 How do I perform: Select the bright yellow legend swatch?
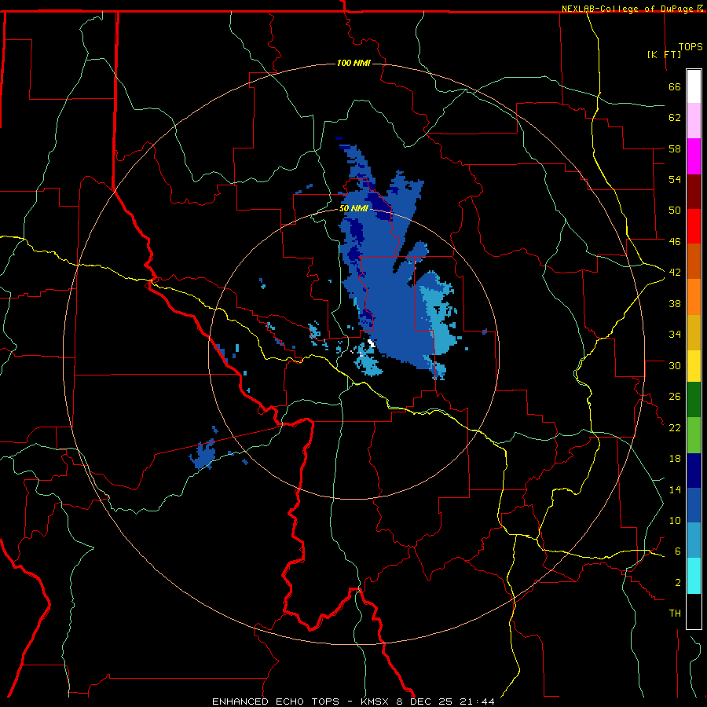(x=694, y=365)
